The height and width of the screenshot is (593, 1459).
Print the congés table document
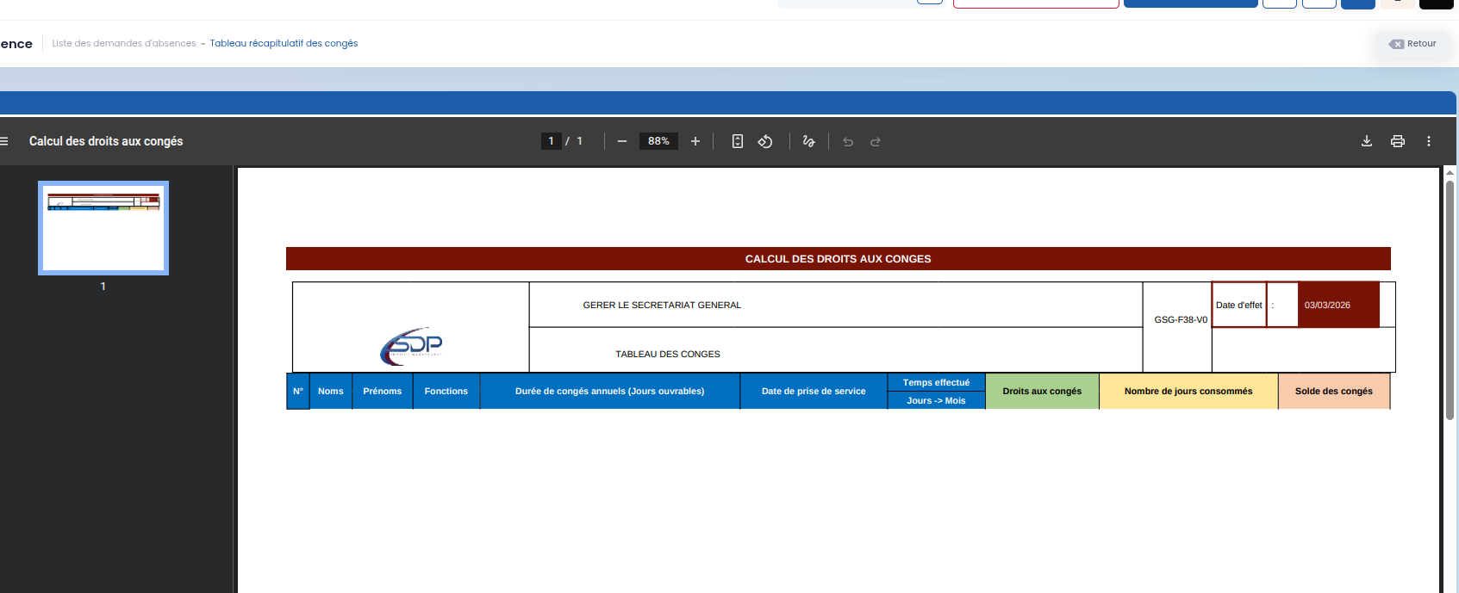(1398, 141)
